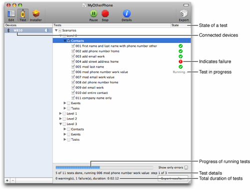Click green pass icon for test 003
Image resolution: width=250 pixels, height=190 pixels.
pyautogui.click(x=180, y=56)
